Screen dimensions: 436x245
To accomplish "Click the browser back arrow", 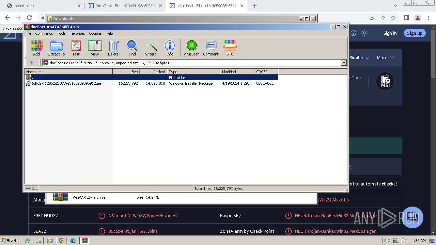I will coord(7,18).
